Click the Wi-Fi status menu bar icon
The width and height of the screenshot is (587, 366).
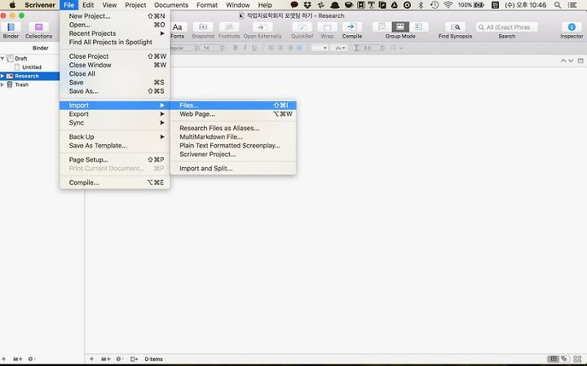point(448,5)
